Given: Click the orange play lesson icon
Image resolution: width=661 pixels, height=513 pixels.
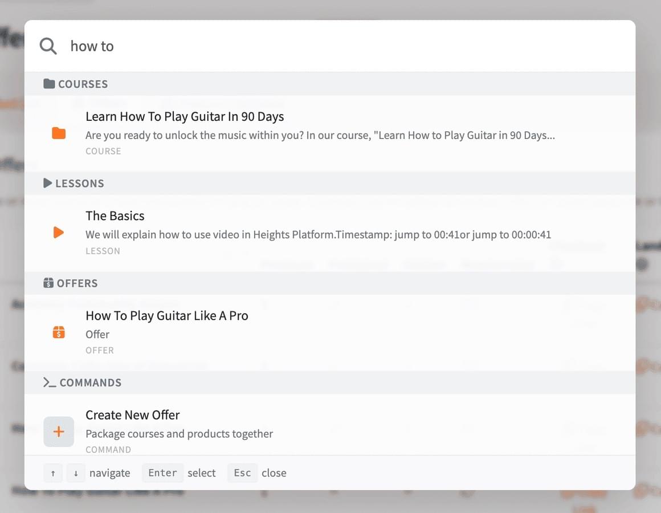Looking at the screenshot, I should click(58, 233).
